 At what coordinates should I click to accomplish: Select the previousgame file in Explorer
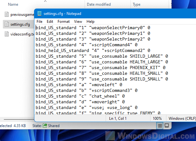point(22,15)
